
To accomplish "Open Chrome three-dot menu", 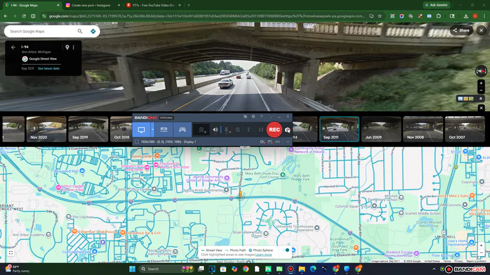I will tap(485, 16).
